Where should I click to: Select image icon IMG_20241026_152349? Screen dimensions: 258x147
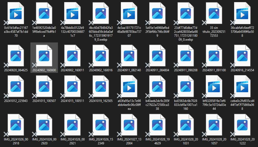point(101,125)
